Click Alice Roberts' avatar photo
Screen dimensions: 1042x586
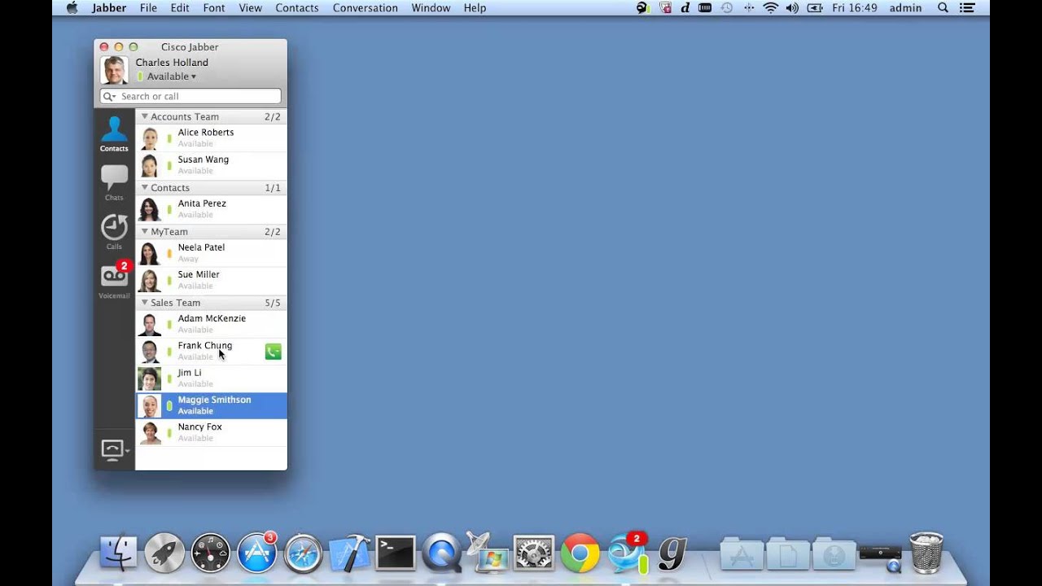tap(150, 138)
